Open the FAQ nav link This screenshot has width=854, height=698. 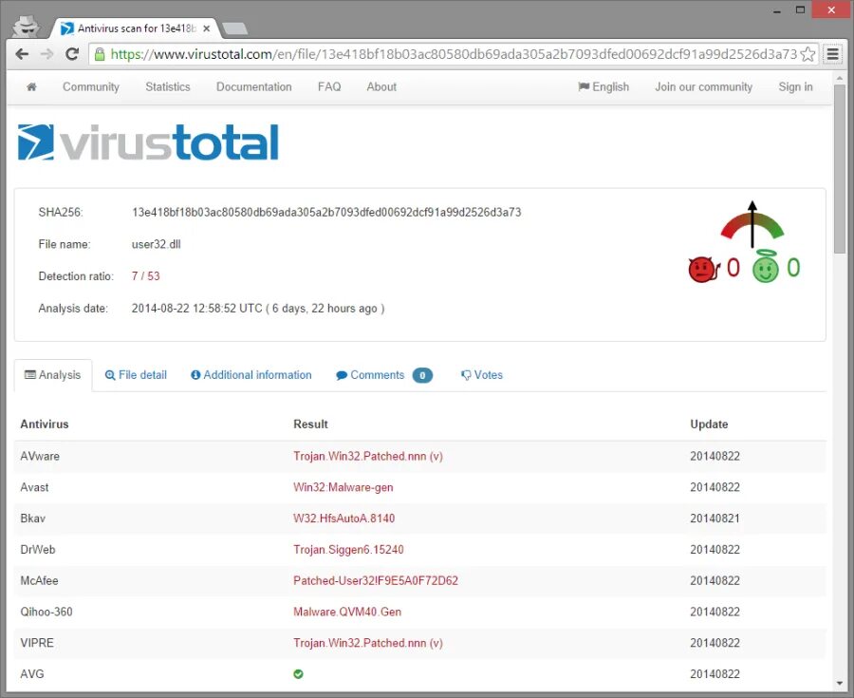[x=329, y=86]
